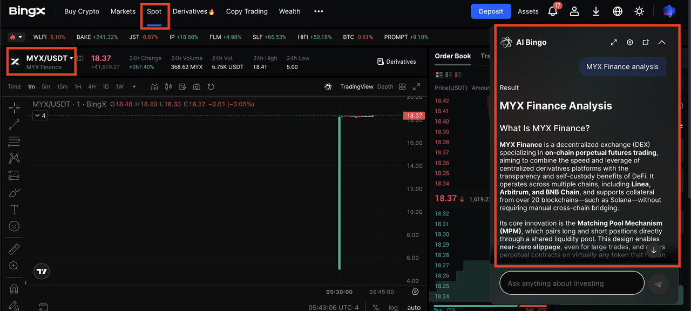Open the AI Bingo avatar icon in header
Image resolution: width=691 pixels, height=311 pixels.
(669, 11)
